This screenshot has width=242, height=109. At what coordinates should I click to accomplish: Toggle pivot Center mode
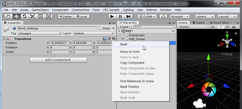pos(66,16)
